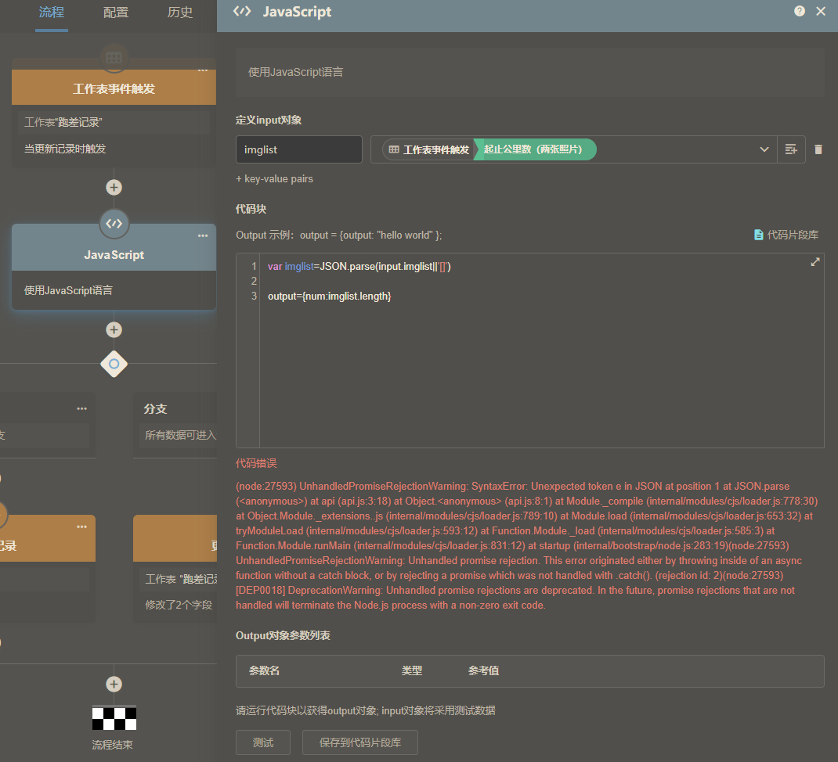Open JavaScript node more options menu
This screenshot has width=838, height=762.
pyautogui.click(x=203, y=235)
